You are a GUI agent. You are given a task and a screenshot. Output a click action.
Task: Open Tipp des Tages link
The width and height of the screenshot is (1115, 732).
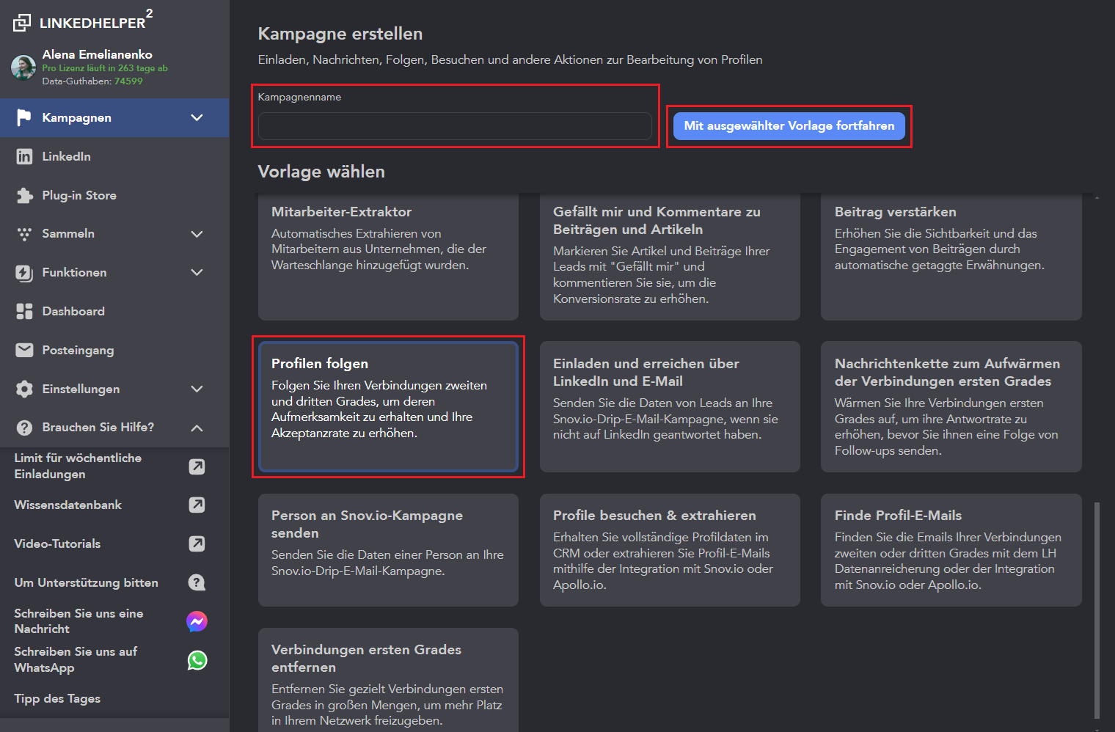tap(57, 698)
